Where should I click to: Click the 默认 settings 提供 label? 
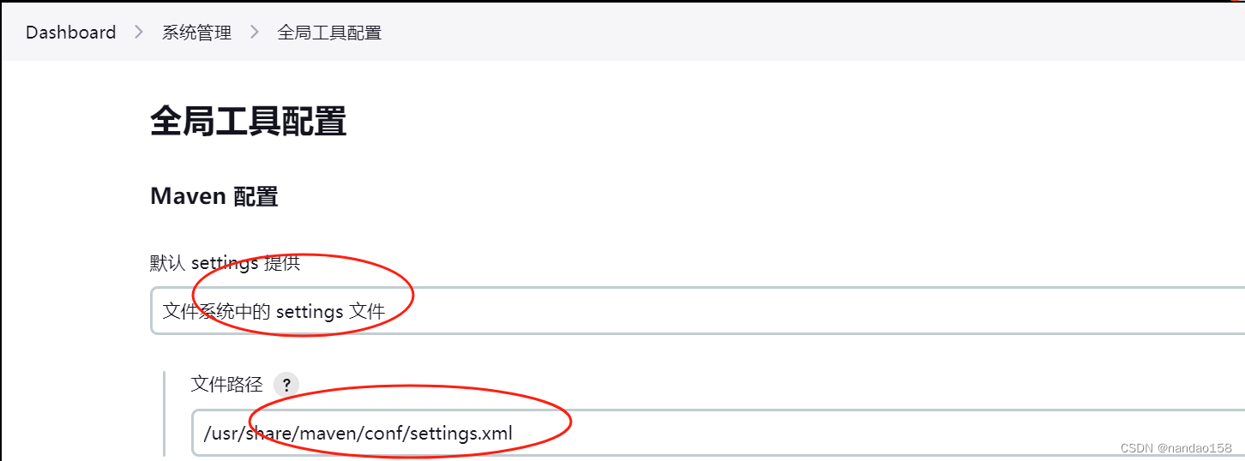pyautogui.click(x=225, y=263)
